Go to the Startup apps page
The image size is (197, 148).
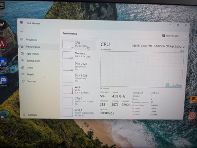(x=39, y=61)
